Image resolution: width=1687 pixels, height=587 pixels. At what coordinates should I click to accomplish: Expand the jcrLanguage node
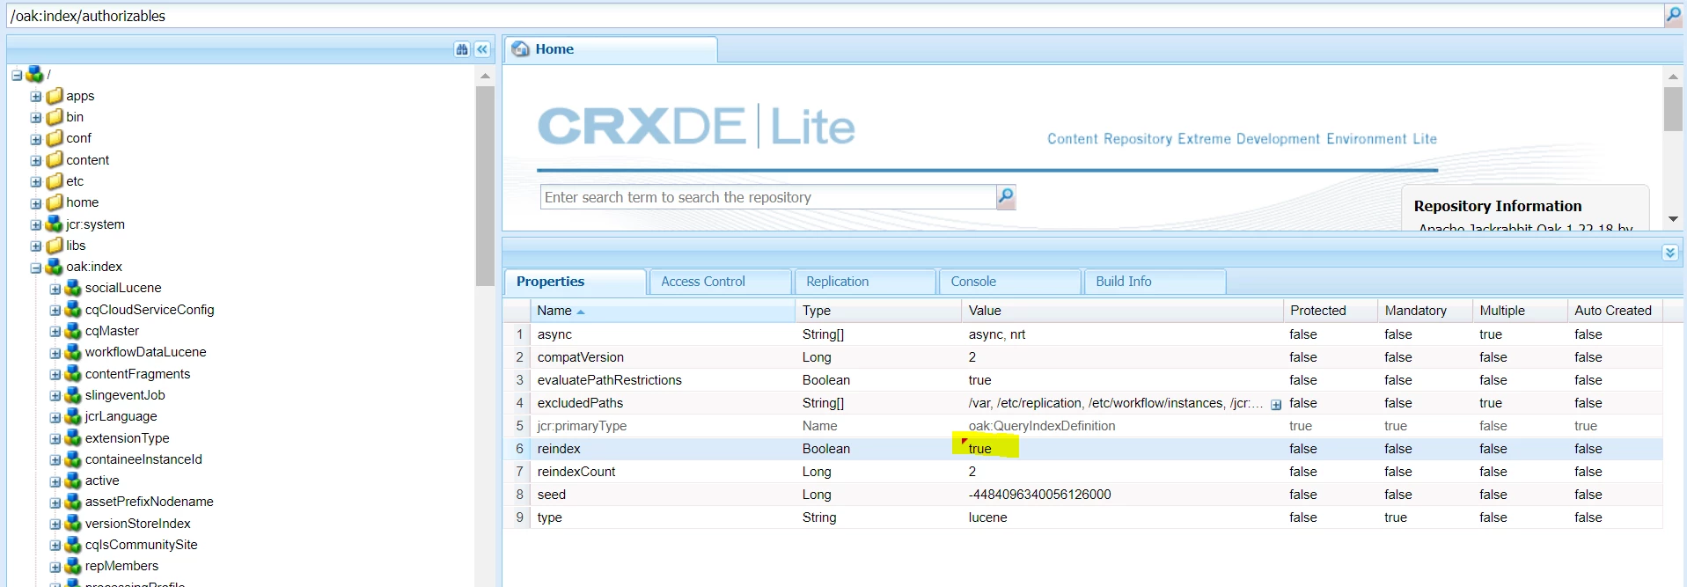click(55, 417)
